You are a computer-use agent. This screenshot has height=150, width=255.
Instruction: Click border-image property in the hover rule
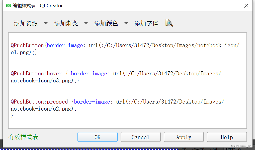89,74
